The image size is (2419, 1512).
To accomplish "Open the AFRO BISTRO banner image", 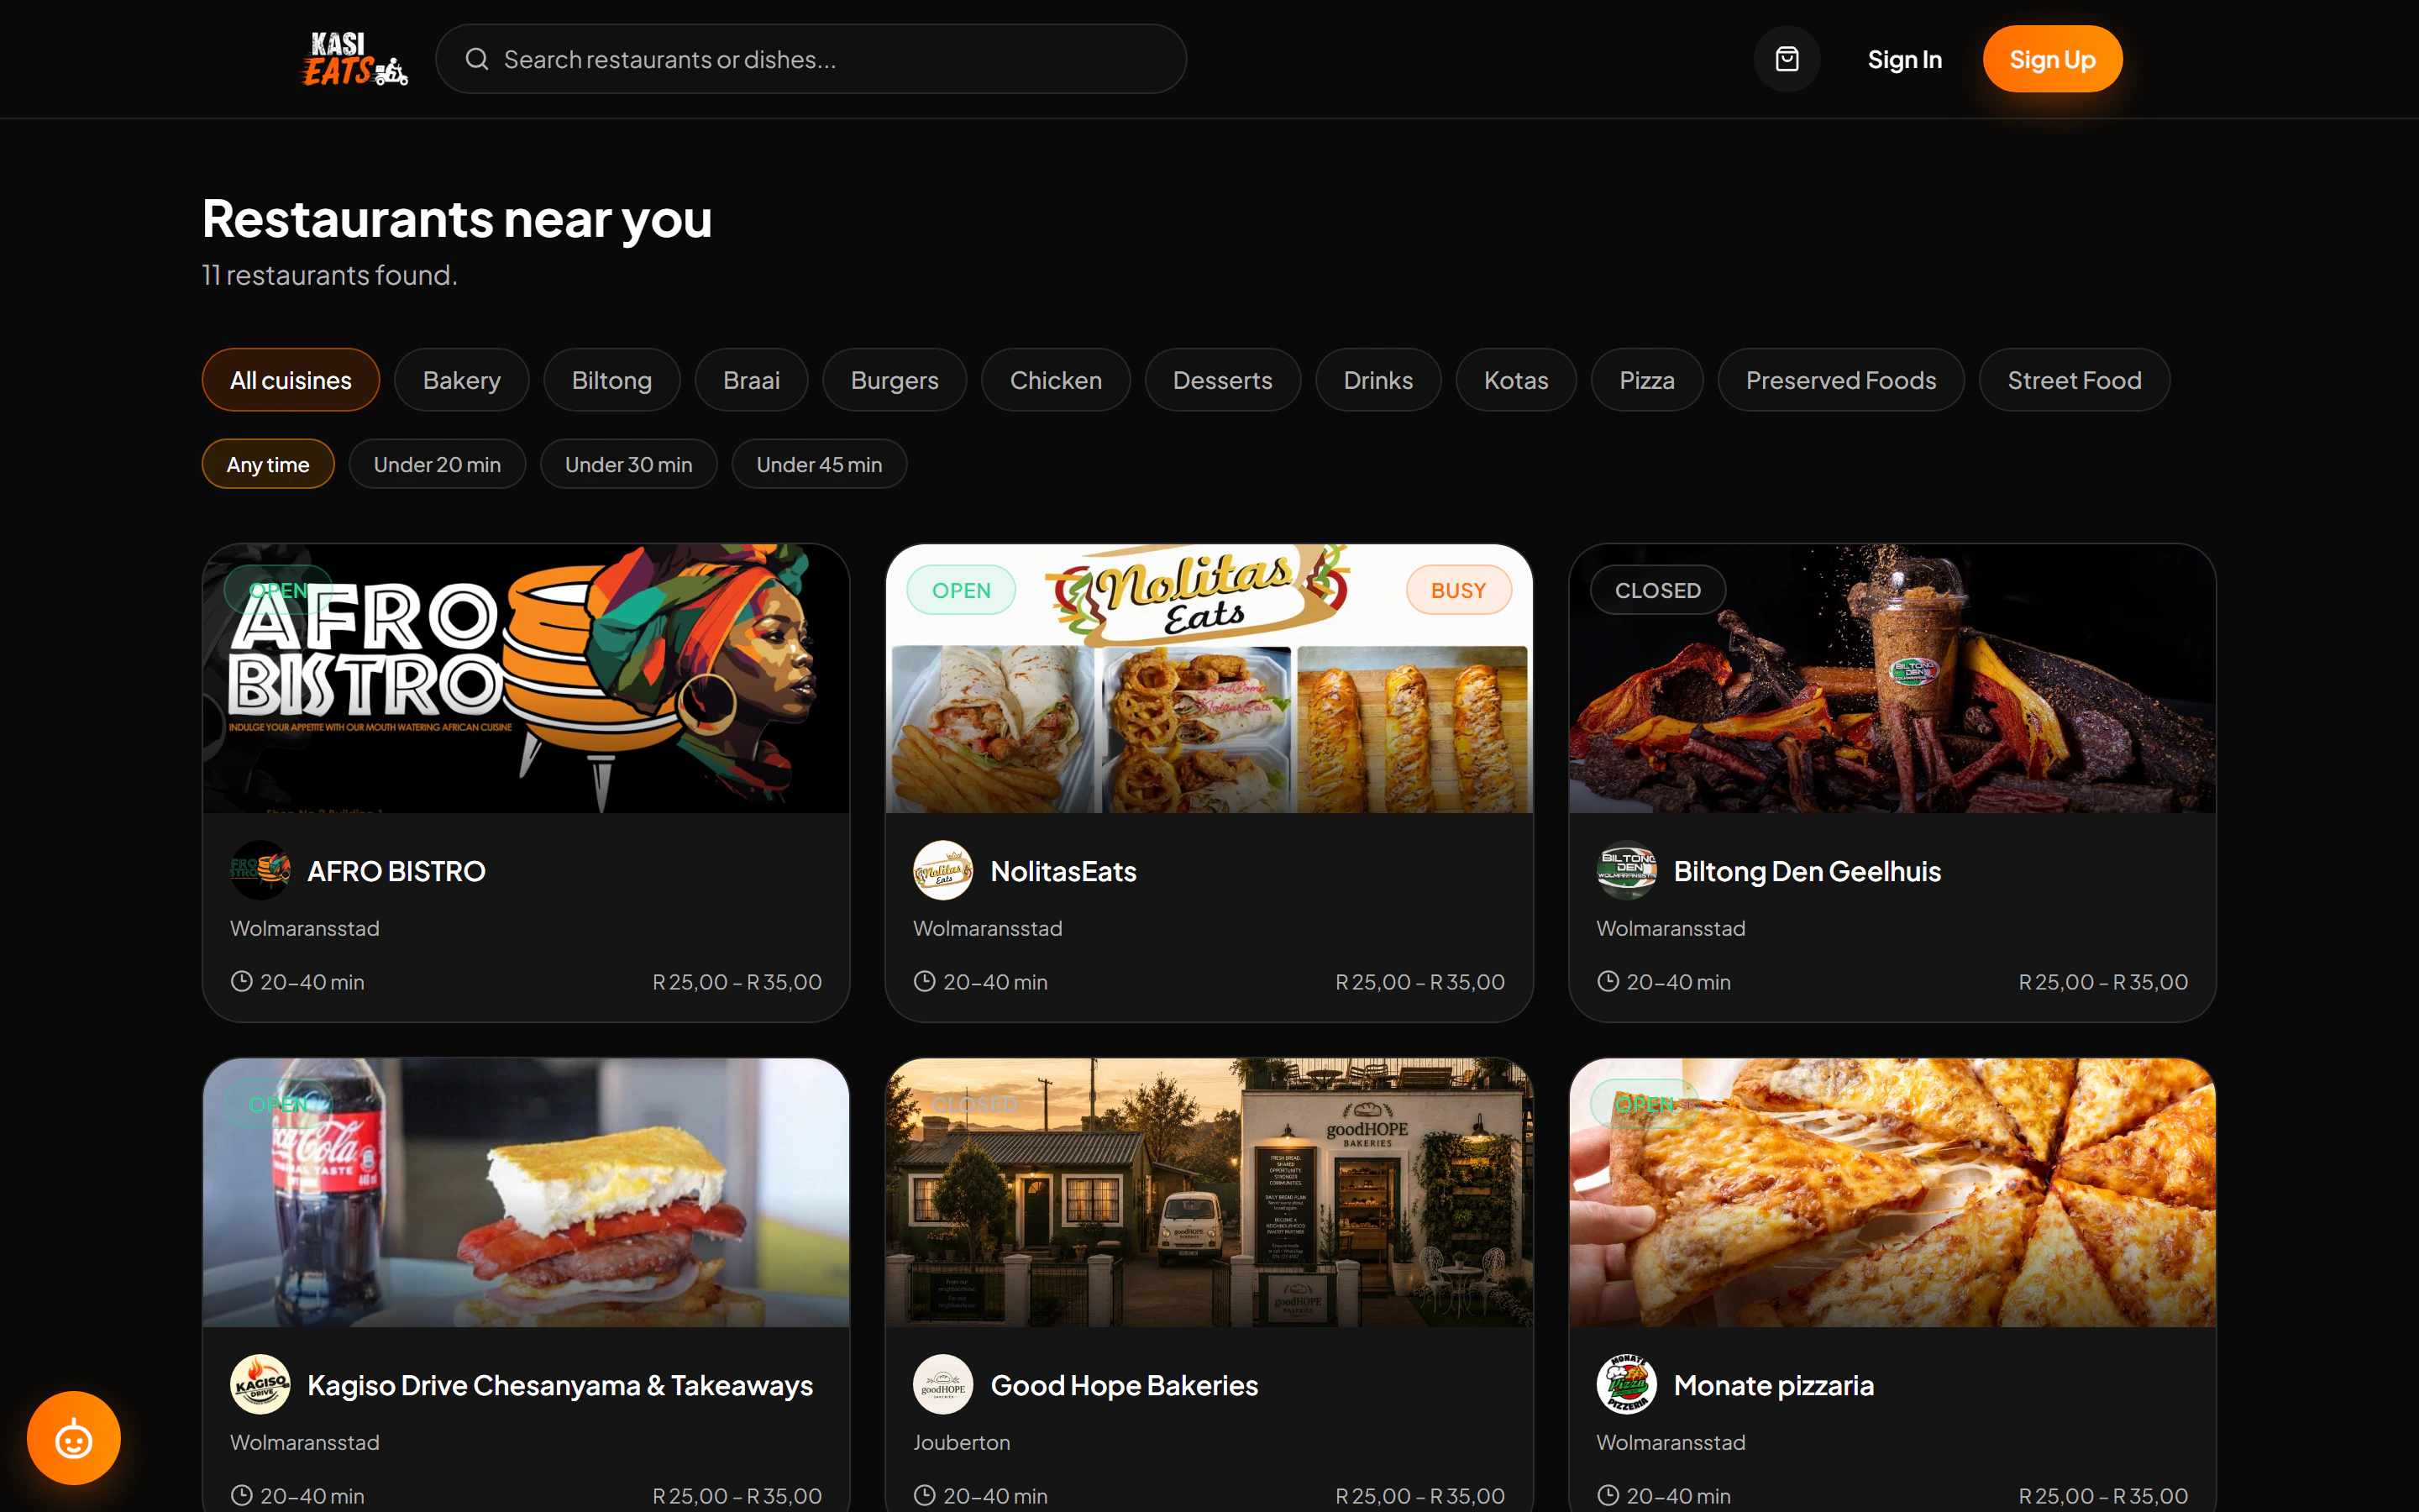I will (x=526, y=678).
